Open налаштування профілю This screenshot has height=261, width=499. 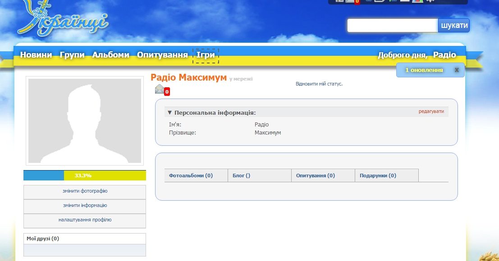pos(85,220)
